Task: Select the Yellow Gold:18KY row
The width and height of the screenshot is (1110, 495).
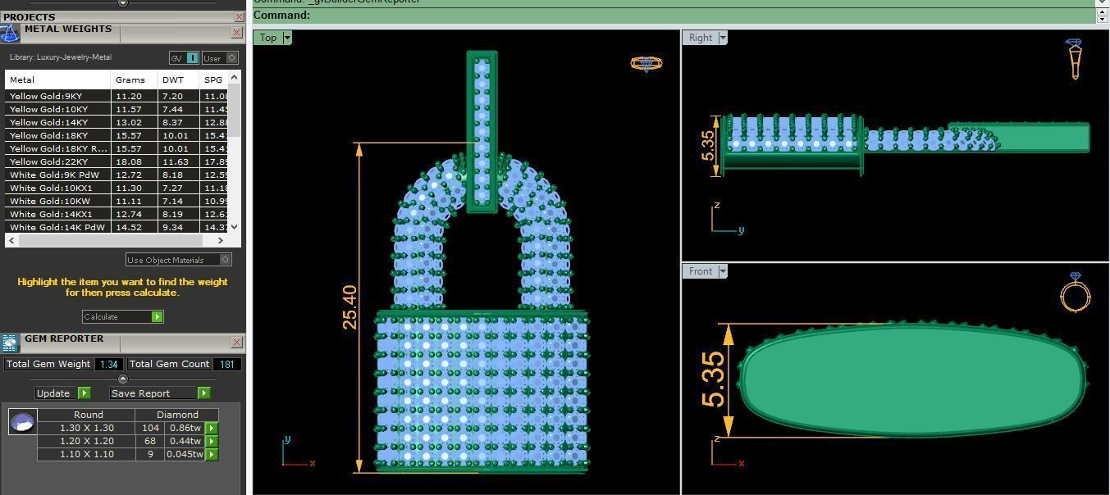Action: [116, 135]
